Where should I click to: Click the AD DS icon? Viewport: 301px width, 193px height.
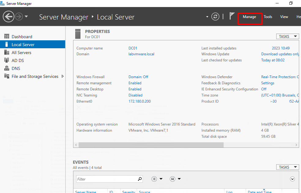(7, 60)
